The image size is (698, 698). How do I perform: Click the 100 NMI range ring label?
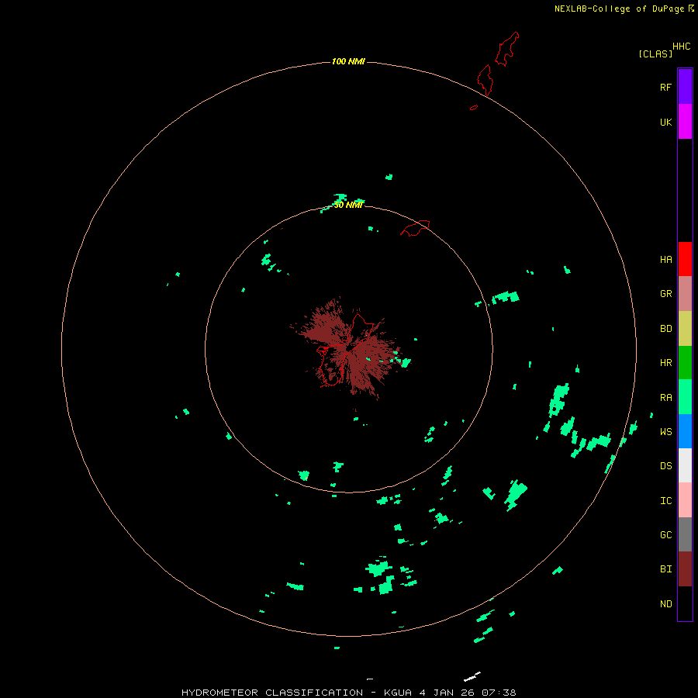coord(348,61)
